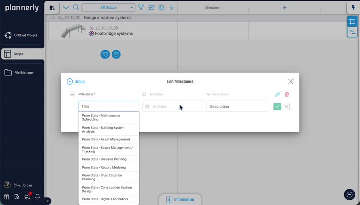Open the library books icon in the toolbar
This screenshot has height=205, width=360.
[x=52, y=8]
